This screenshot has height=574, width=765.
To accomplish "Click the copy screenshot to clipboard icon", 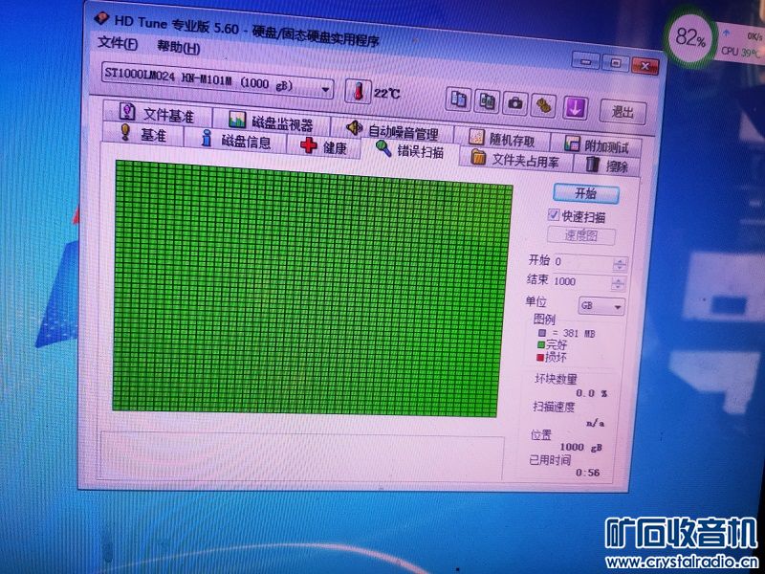I will (x=487, y=101).
